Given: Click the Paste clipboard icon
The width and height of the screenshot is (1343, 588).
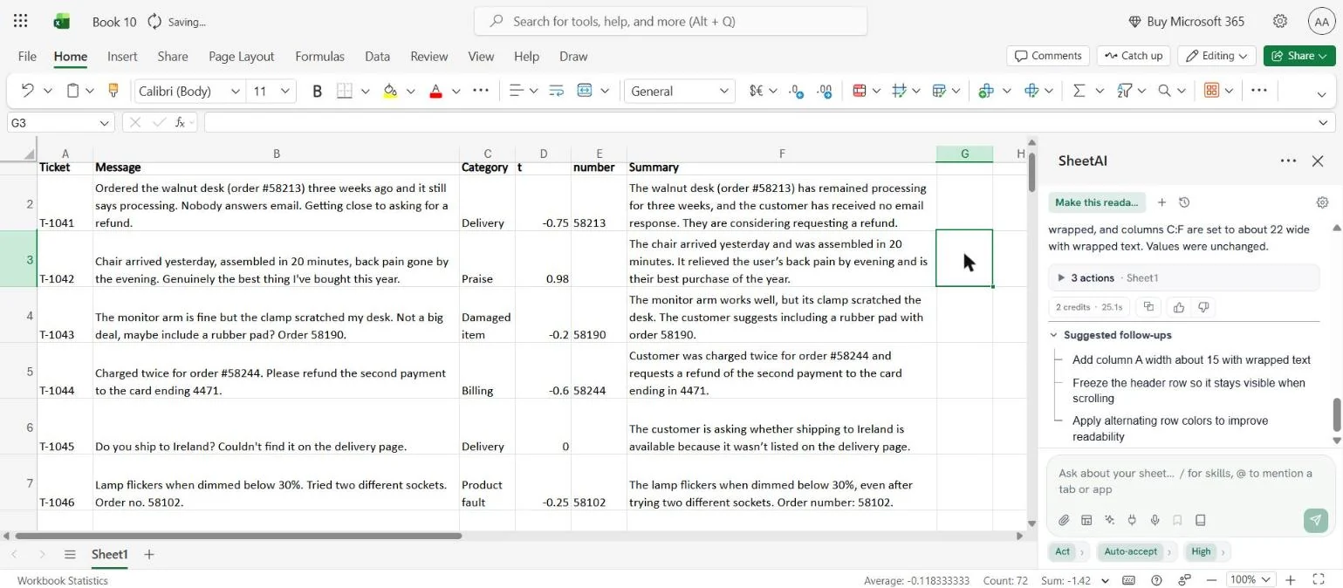Looking at the screenshot, I should pyautogui.click(x=74, y=91).
